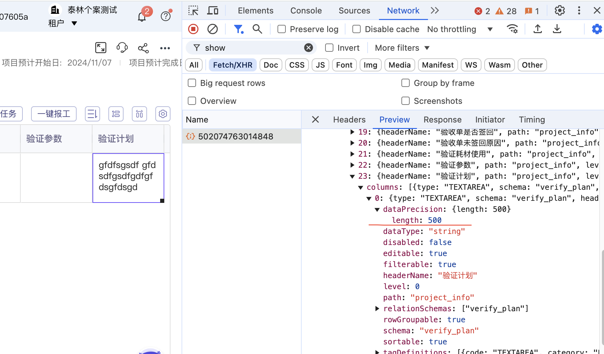Enable Screenshots checkbox

pos(406,101)
